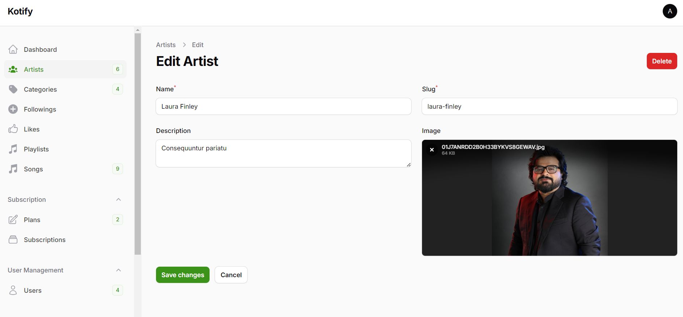The image size is (683, 317).
Task: Click the red Delete button
Action: tap(662, 61)
